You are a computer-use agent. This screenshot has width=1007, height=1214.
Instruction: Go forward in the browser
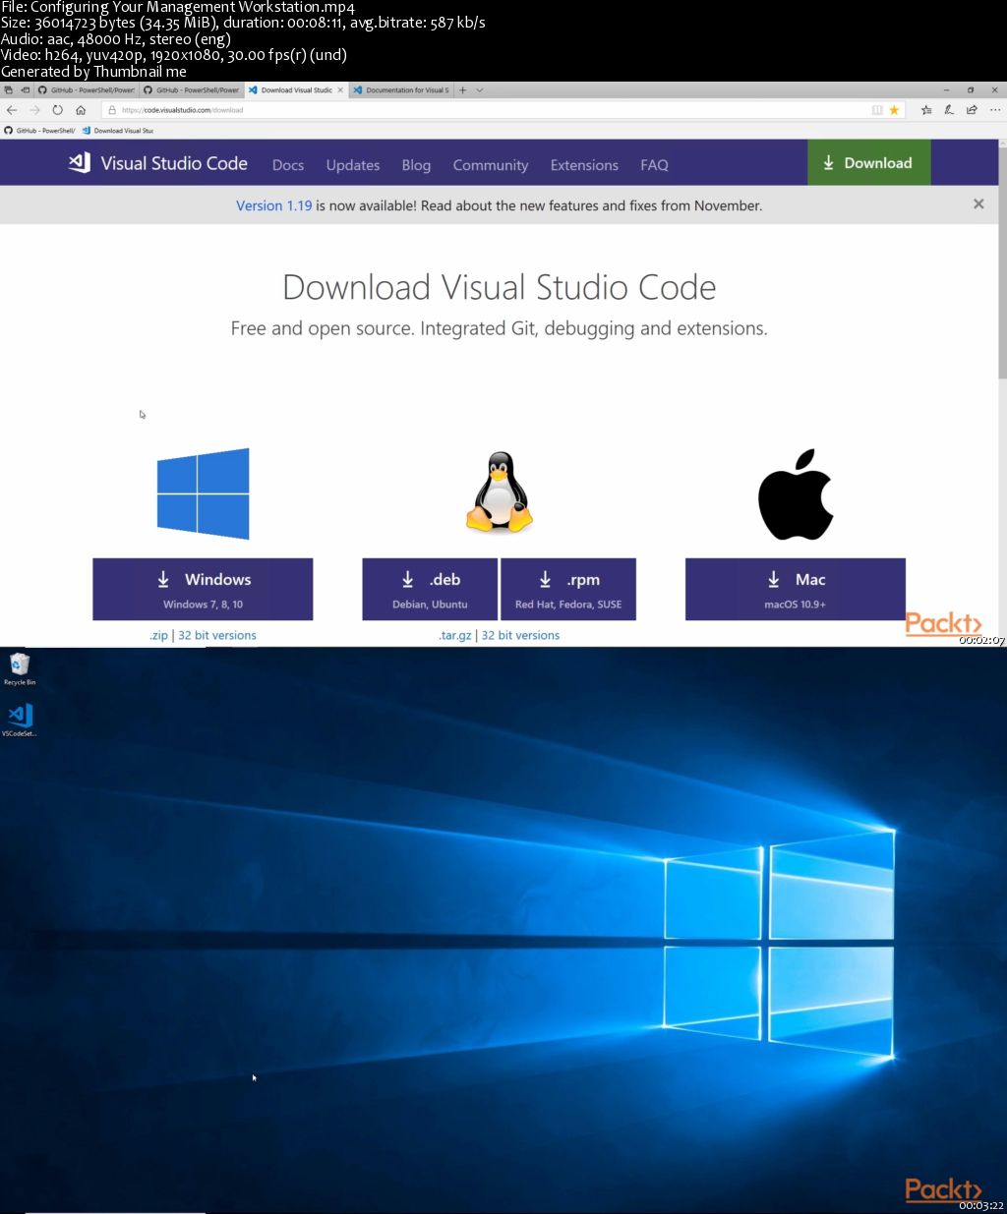click(34, 110)
